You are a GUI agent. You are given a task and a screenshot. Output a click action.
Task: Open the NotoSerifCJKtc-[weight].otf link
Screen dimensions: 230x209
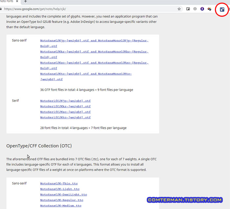[x=65, y=117]
